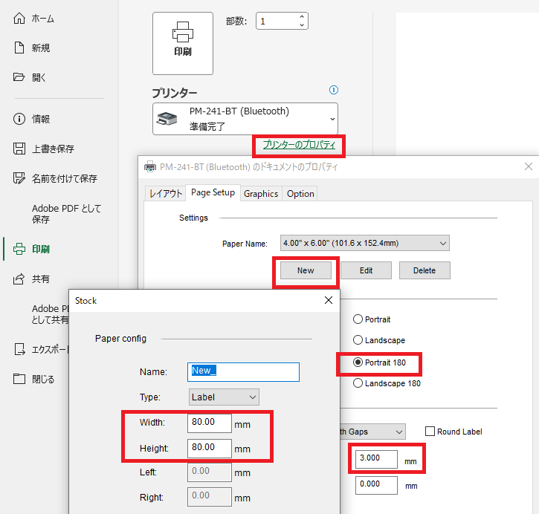The image size is (539, 514).
Task: Click the printer info icon
Action: 334,90
